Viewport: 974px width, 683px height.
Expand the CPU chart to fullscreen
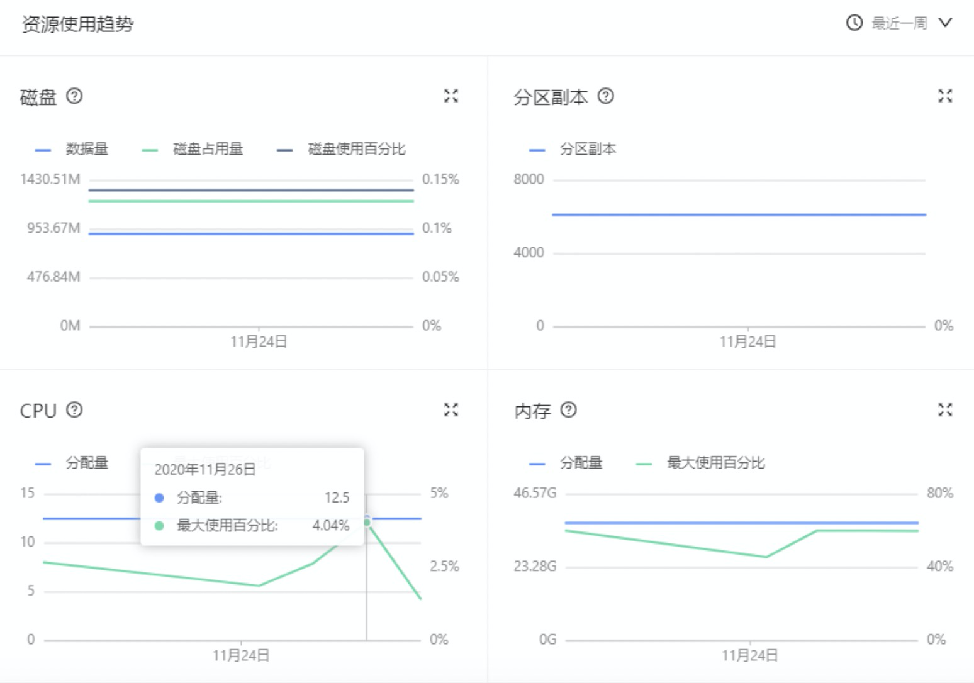pos(451,410)
